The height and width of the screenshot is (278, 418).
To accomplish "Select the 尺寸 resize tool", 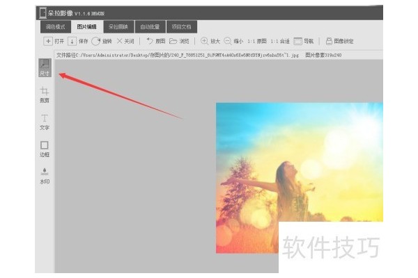I will tap(45, 68).
